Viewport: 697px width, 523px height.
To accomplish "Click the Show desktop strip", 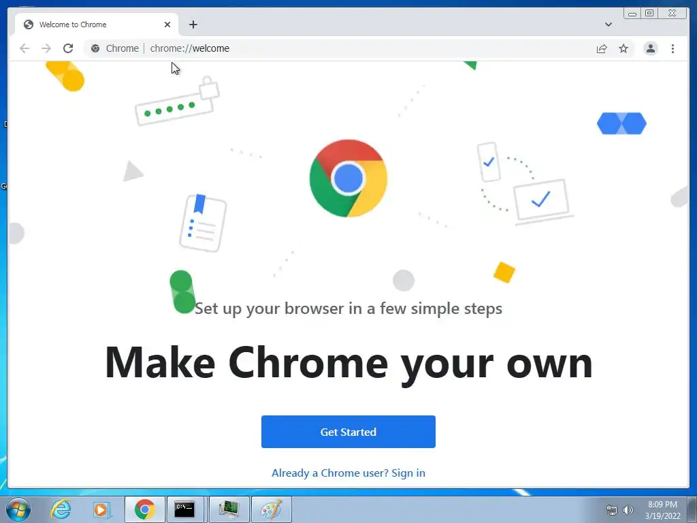I will pos(692,509).
